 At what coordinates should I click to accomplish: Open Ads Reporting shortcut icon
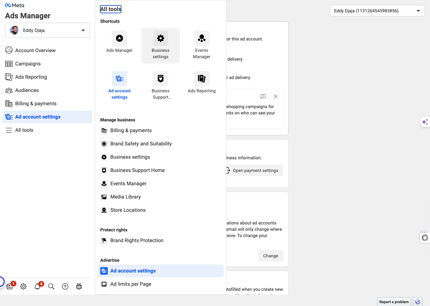click(x=202, y=79)
